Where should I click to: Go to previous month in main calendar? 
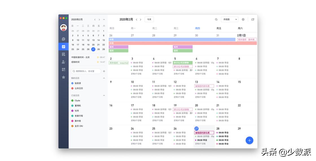[x=137, y=19]
